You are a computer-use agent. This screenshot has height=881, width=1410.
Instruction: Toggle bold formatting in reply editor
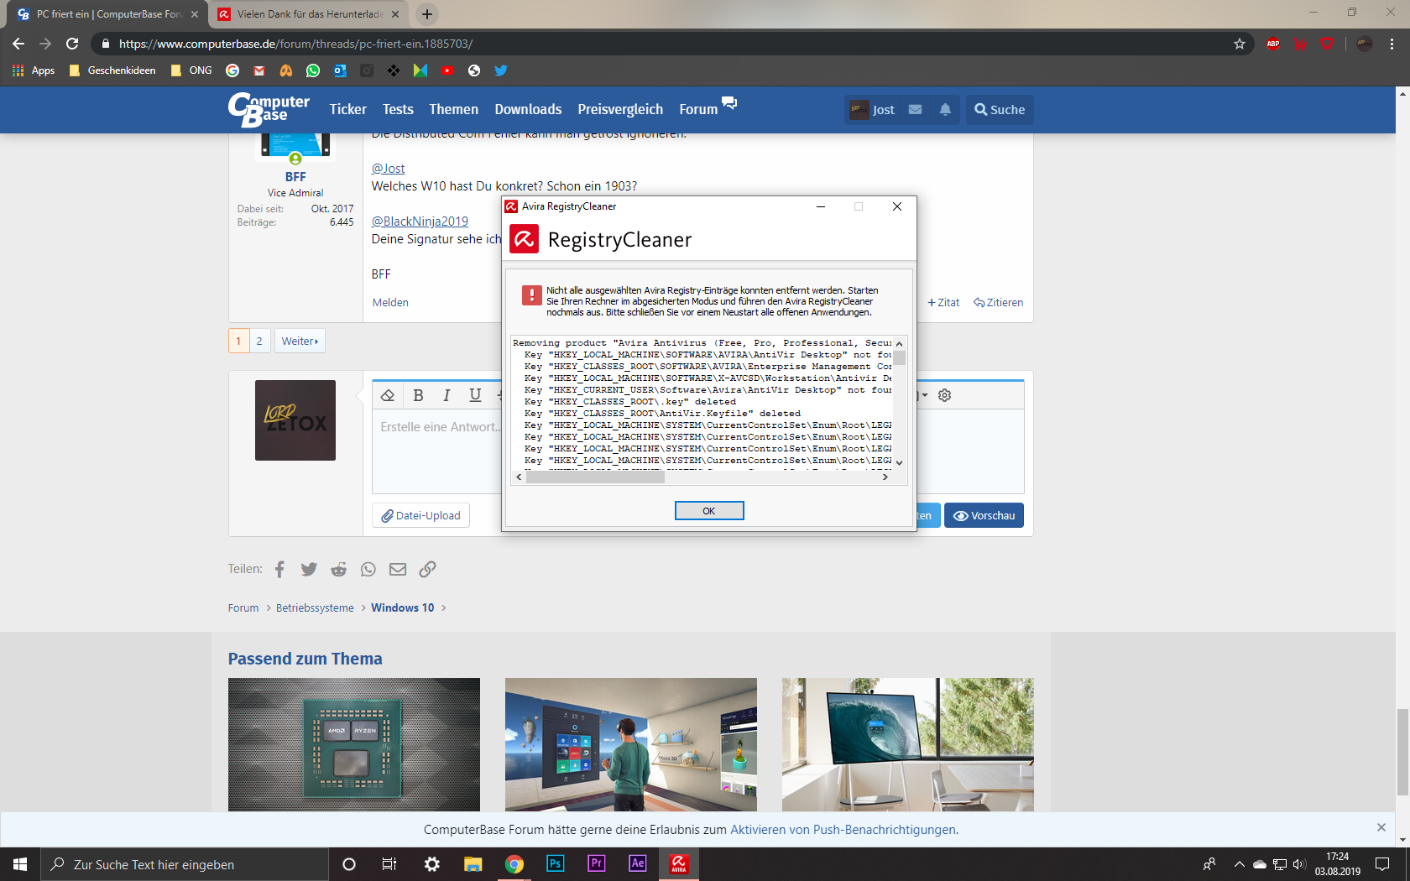tap(418, 395)
